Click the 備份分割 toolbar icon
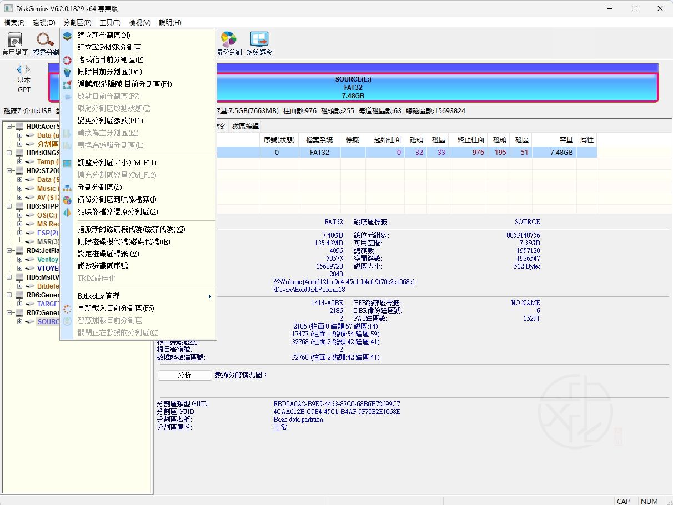The width and height of the screenshot is (673, 505). tap(228, 39)
